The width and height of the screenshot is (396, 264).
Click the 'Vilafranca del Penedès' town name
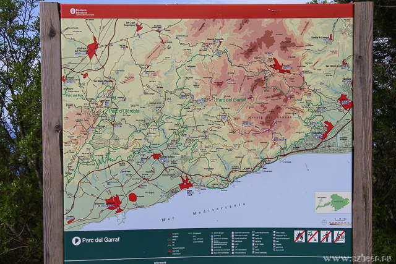[80, 50]
